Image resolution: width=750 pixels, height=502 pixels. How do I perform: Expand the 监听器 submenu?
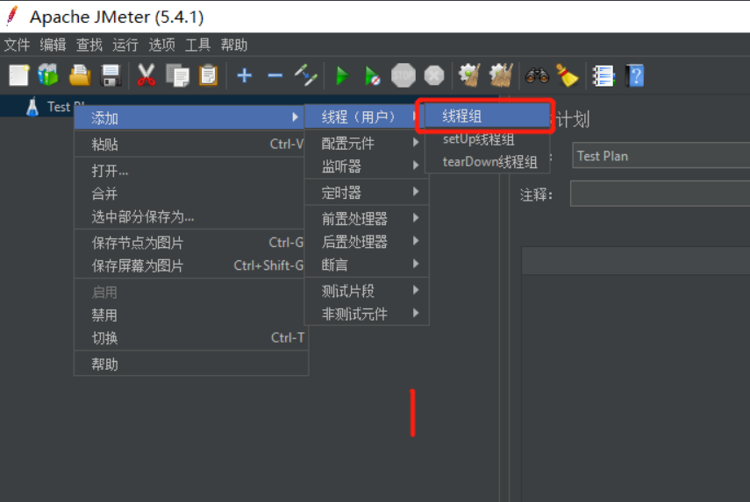tap(367, 166)
